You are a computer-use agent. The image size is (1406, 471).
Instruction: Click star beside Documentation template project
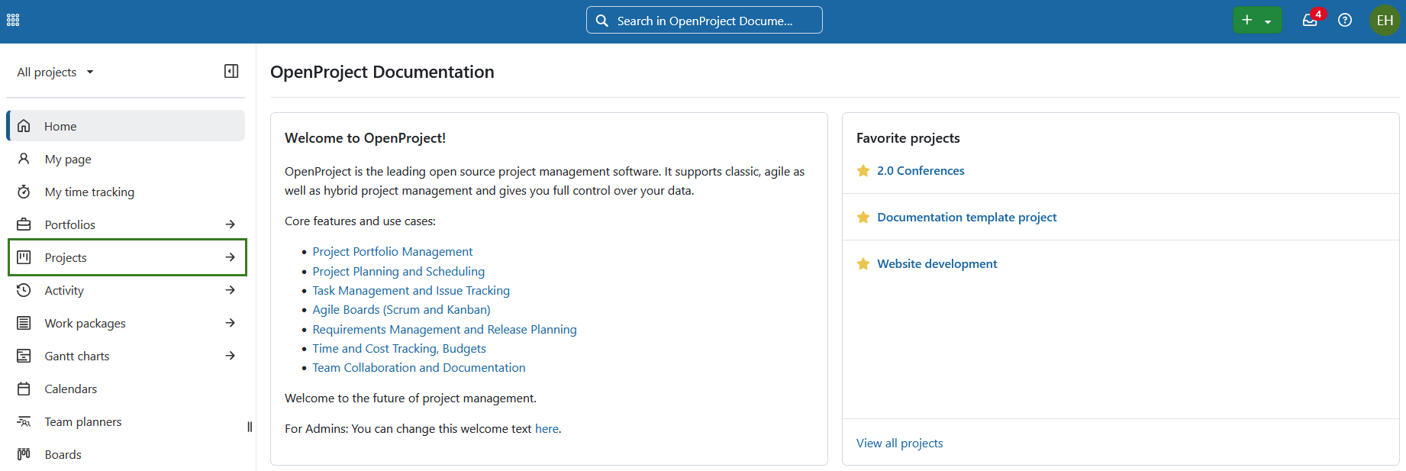(x=863, y=217)
